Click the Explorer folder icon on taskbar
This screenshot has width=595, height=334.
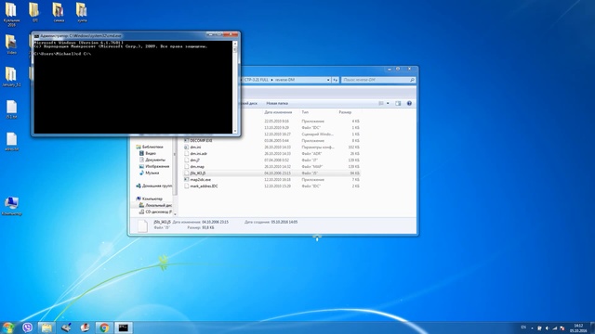tap(46, 328)
